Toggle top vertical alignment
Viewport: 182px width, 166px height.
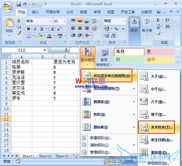[x=73, y=21]
